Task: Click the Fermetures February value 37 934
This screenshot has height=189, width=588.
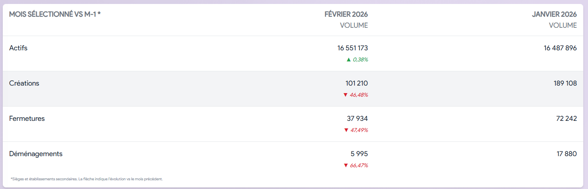Action: tap(357, 118)
